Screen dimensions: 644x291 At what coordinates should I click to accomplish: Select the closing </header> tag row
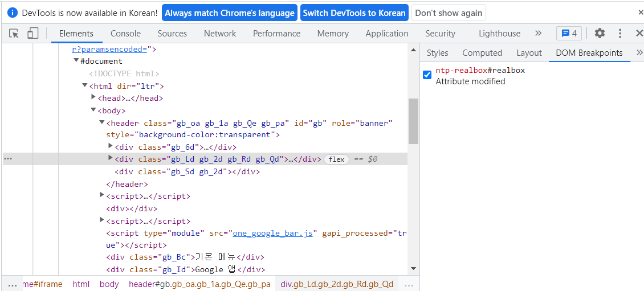pos(127,184)
